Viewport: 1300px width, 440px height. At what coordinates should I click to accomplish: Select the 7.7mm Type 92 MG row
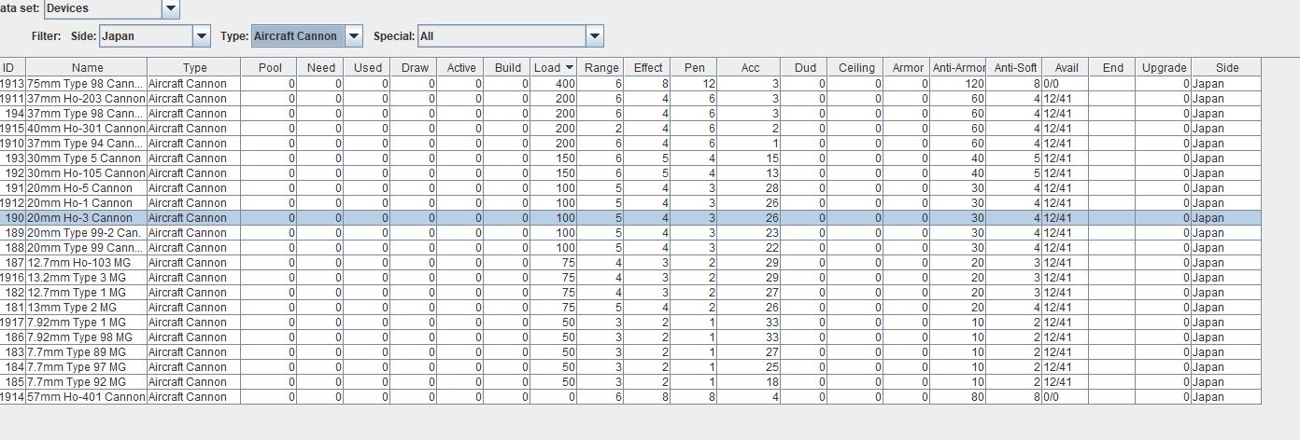pyautogui.click(x=630, y=382)
